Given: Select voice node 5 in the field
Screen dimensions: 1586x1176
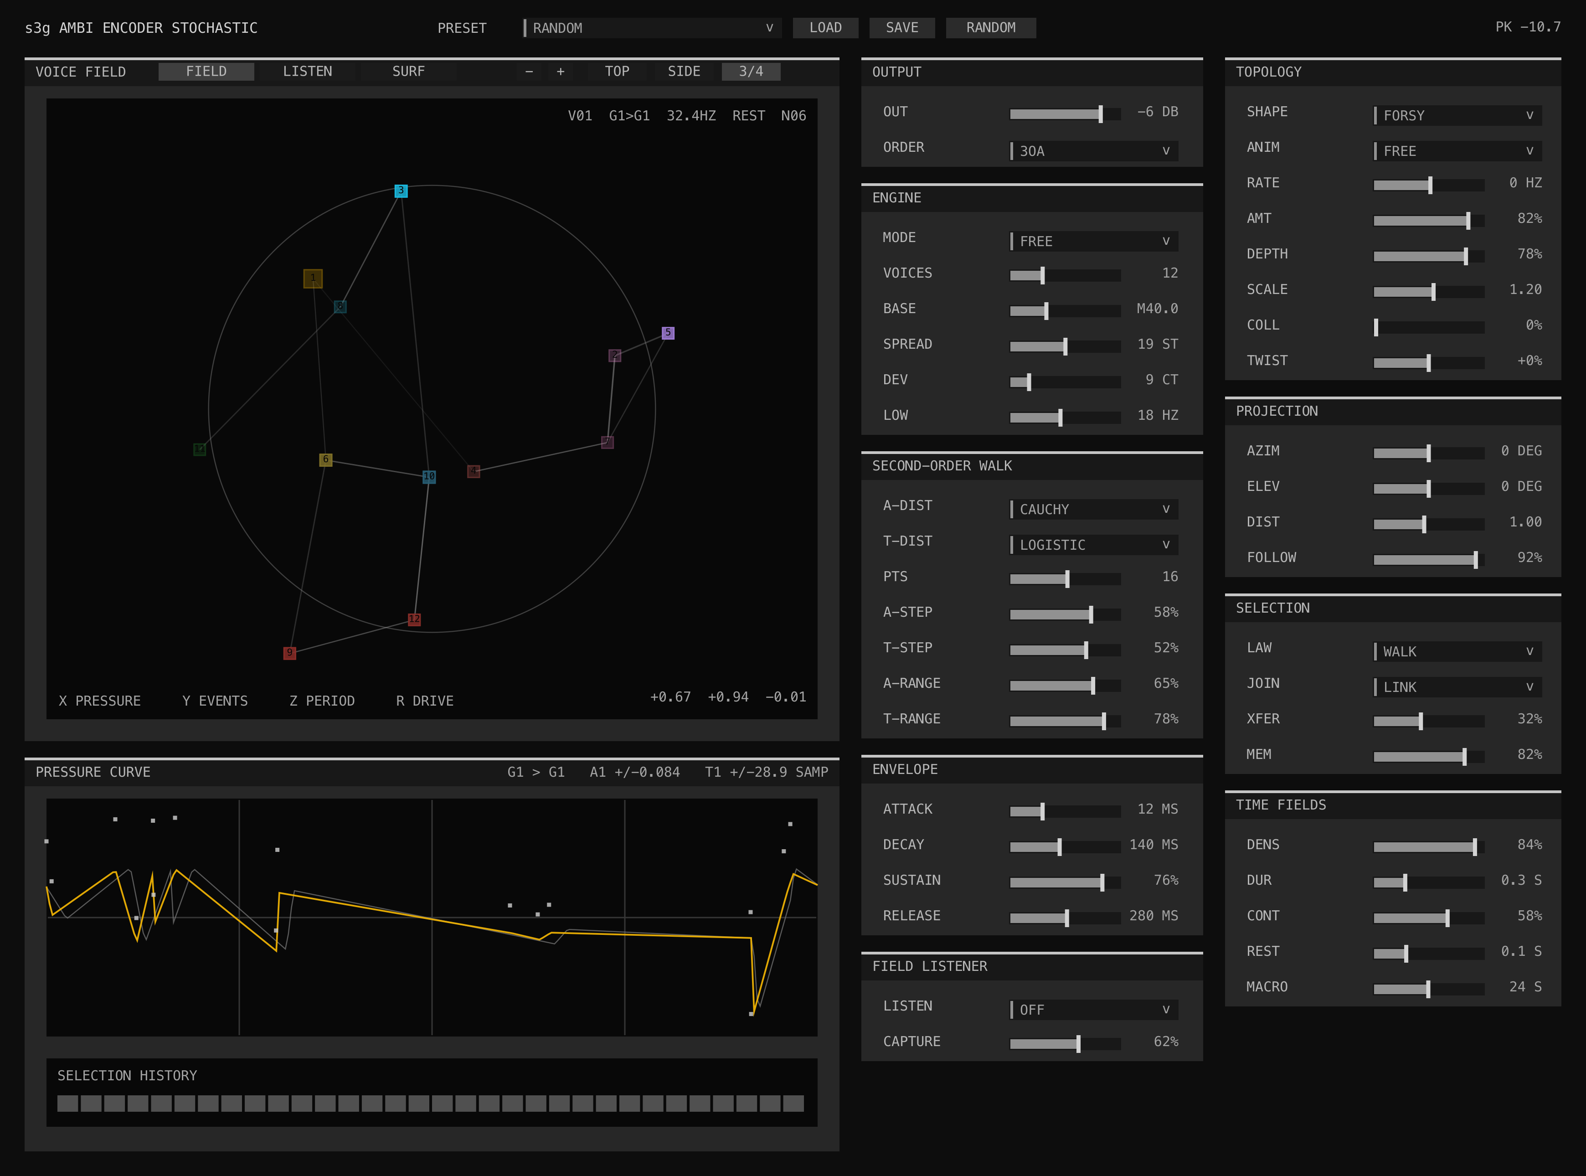Looking at the screenshot, I should [668, 332].
